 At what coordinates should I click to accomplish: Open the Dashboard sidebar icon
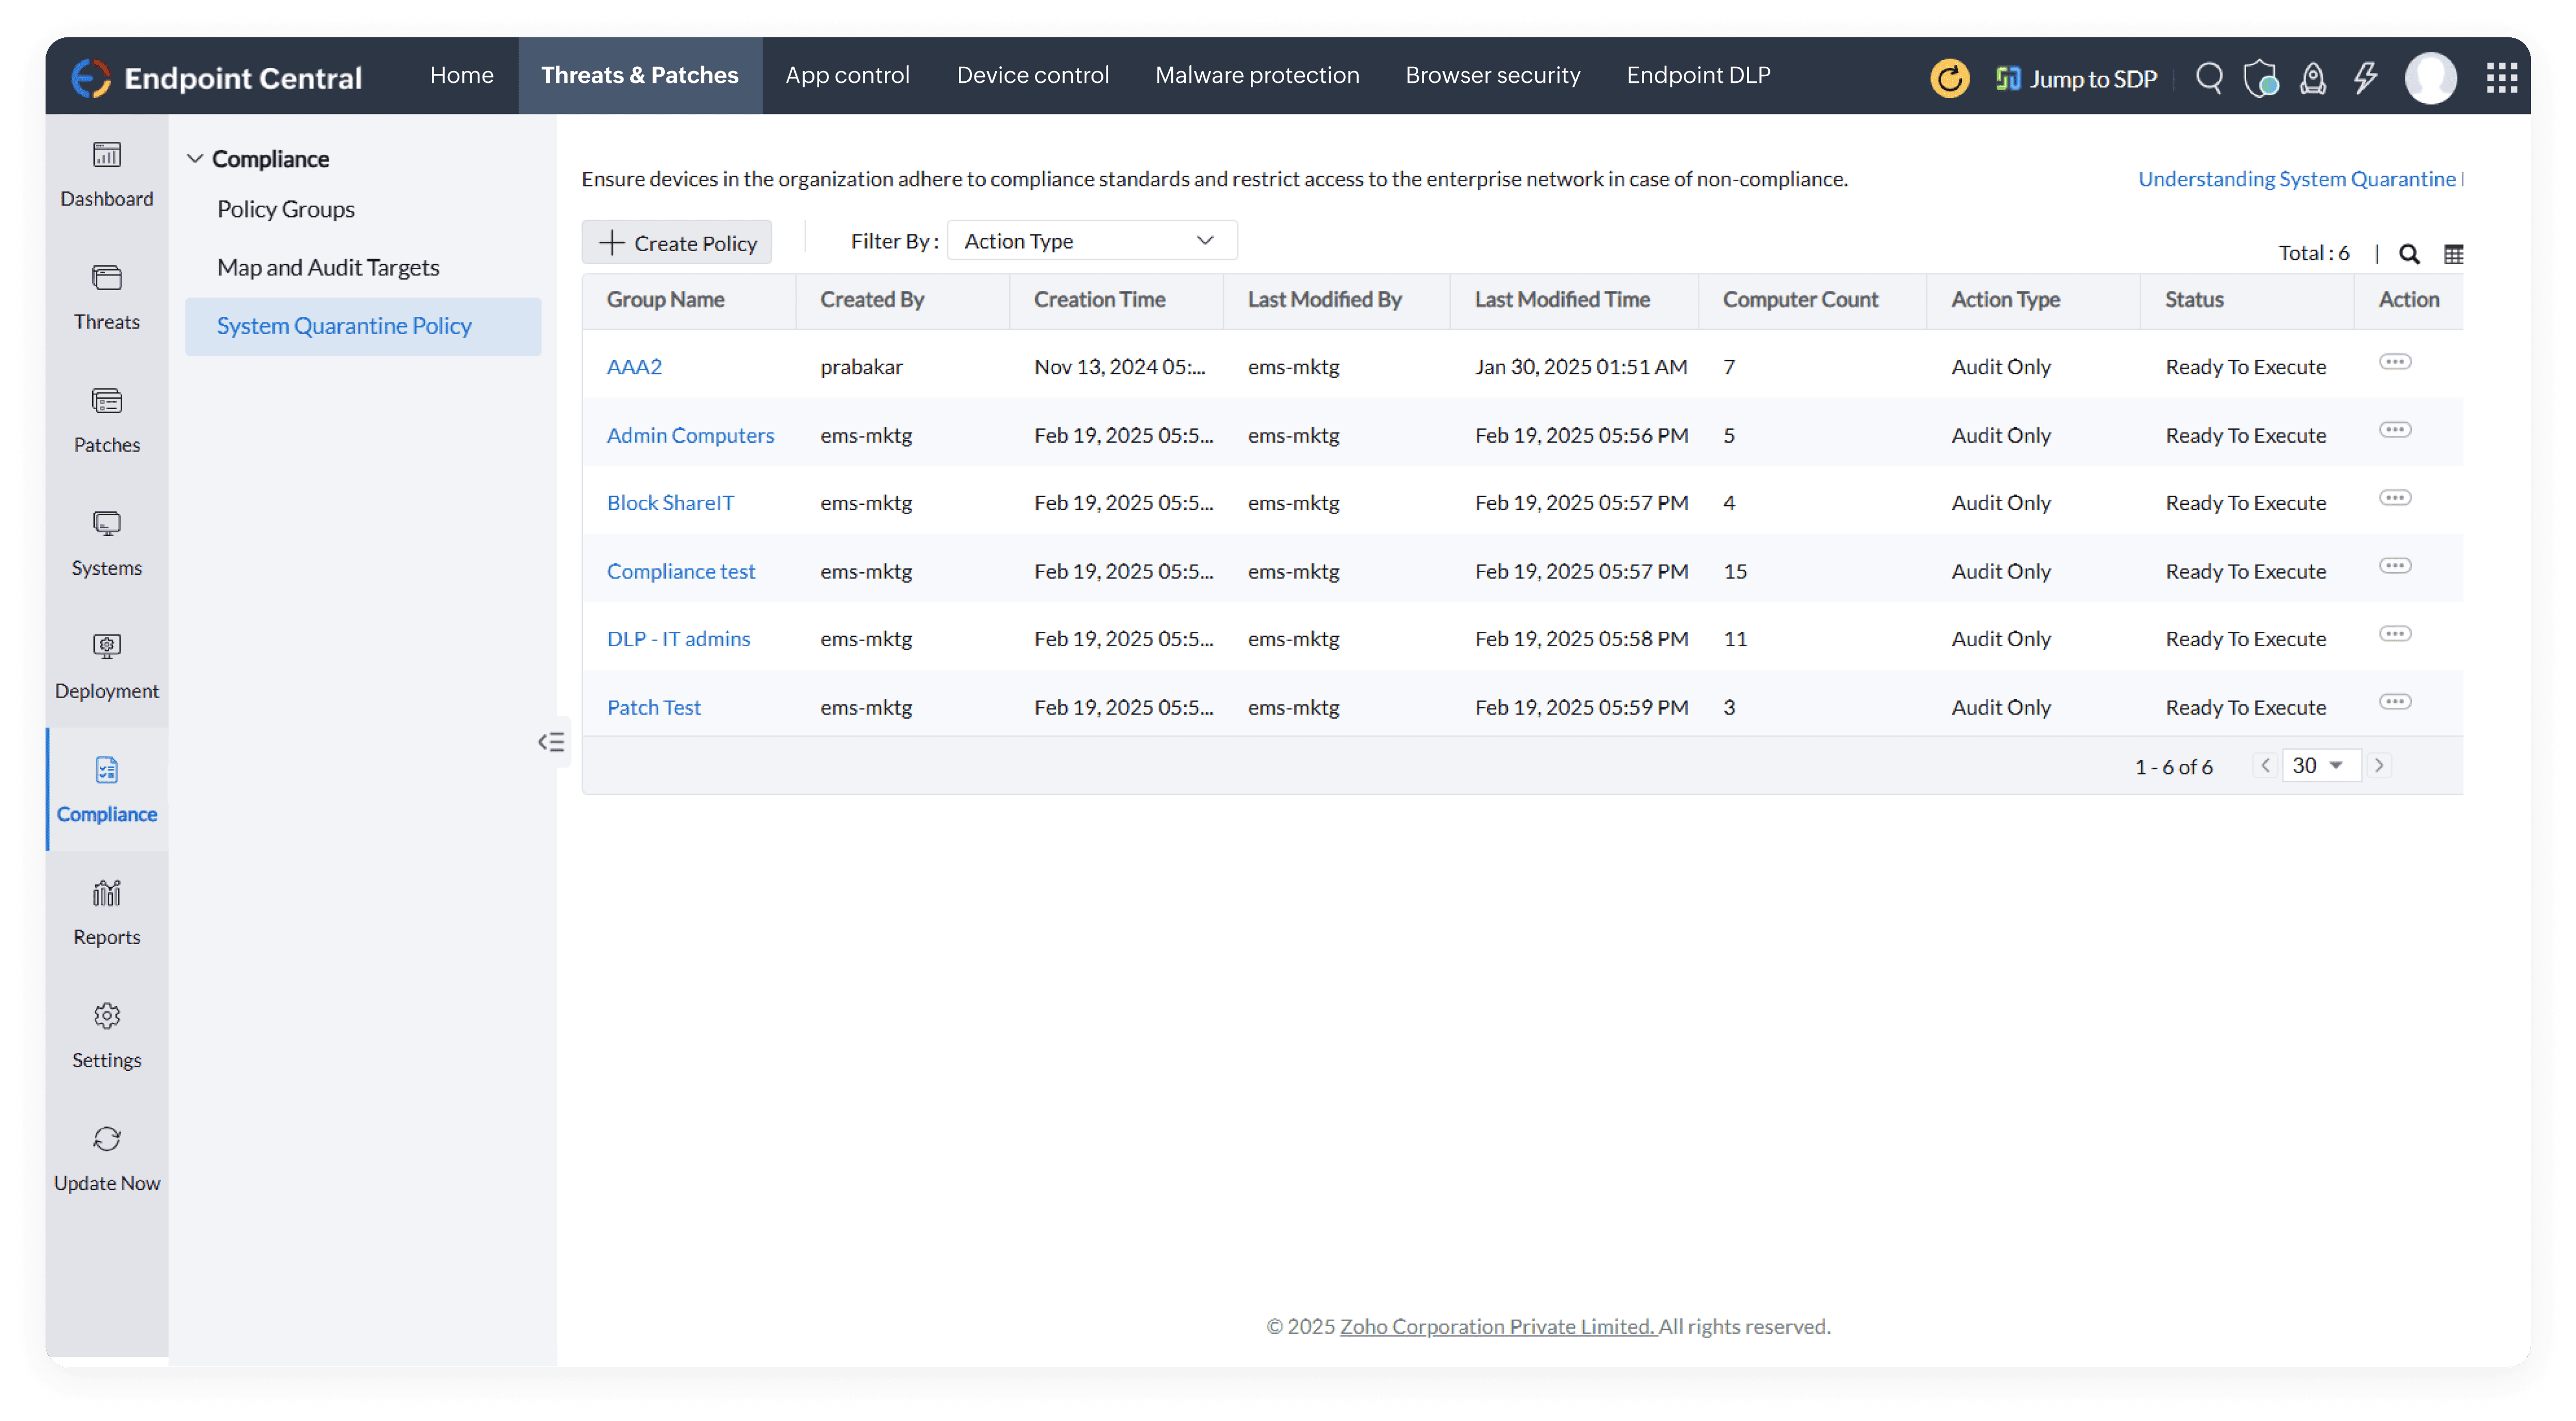click(x=106, y=156)
